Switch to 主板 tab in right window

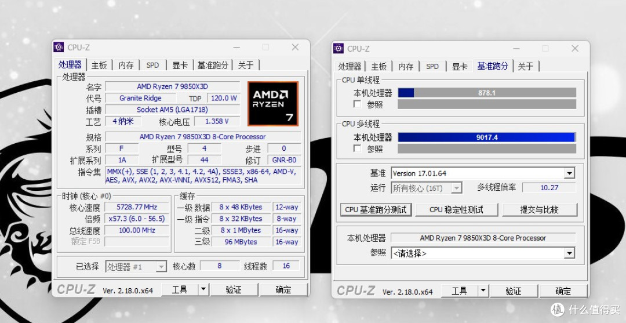point(378,66)
